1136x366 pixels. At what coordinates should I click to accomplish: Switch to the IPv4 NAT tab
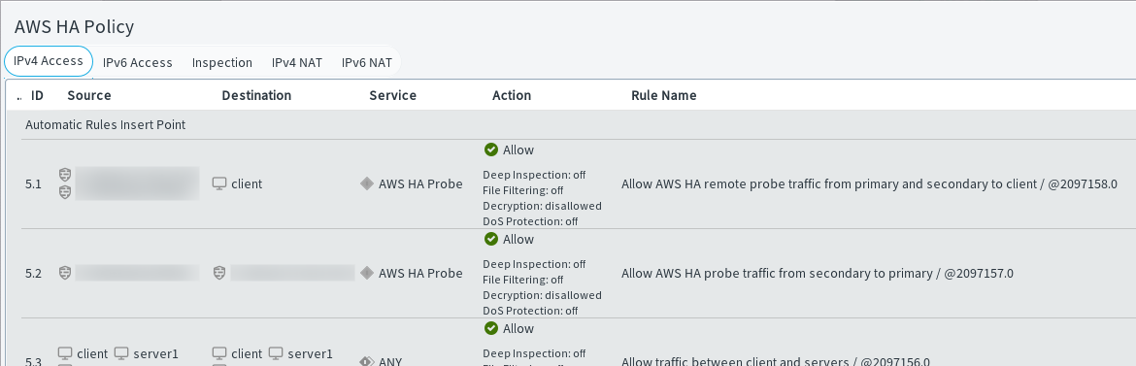pos(297,62)
